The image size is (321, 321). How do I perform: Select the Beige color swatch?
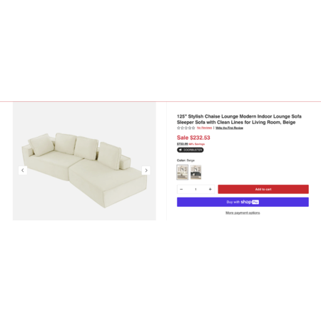[183, 172]
